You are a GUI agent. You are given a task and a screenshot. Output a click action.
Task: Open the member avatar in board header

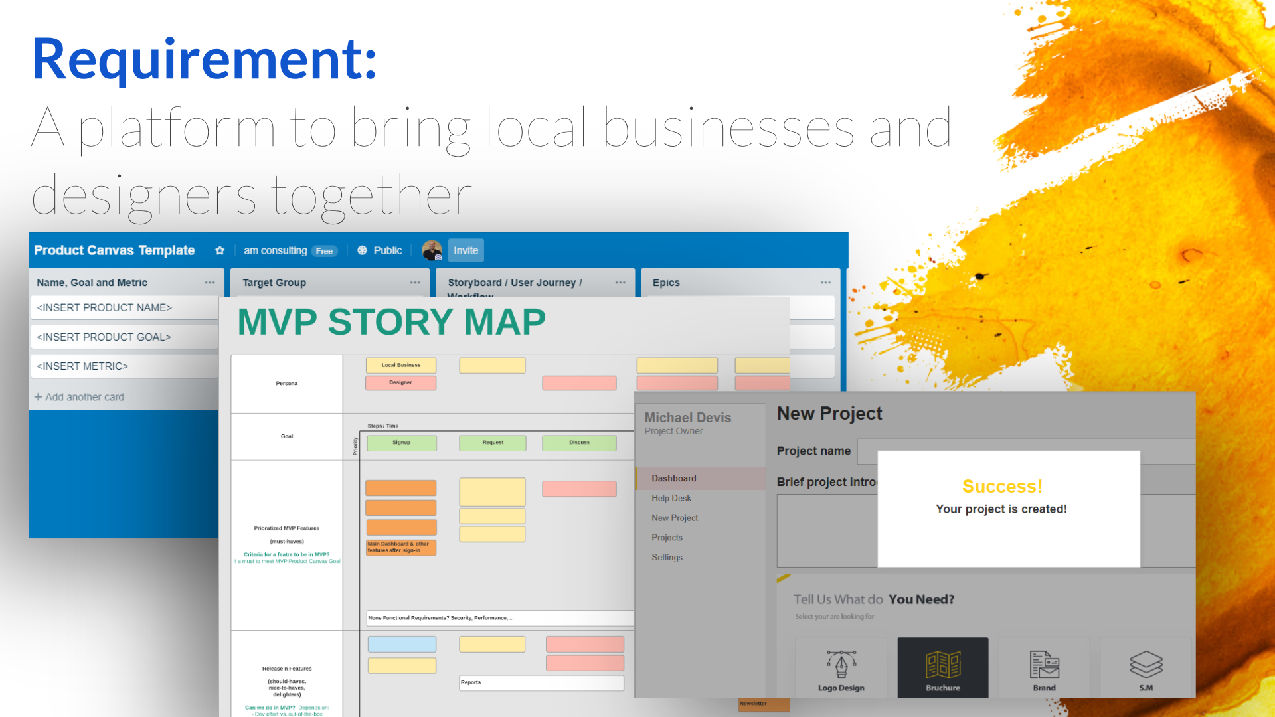(432, 250)
